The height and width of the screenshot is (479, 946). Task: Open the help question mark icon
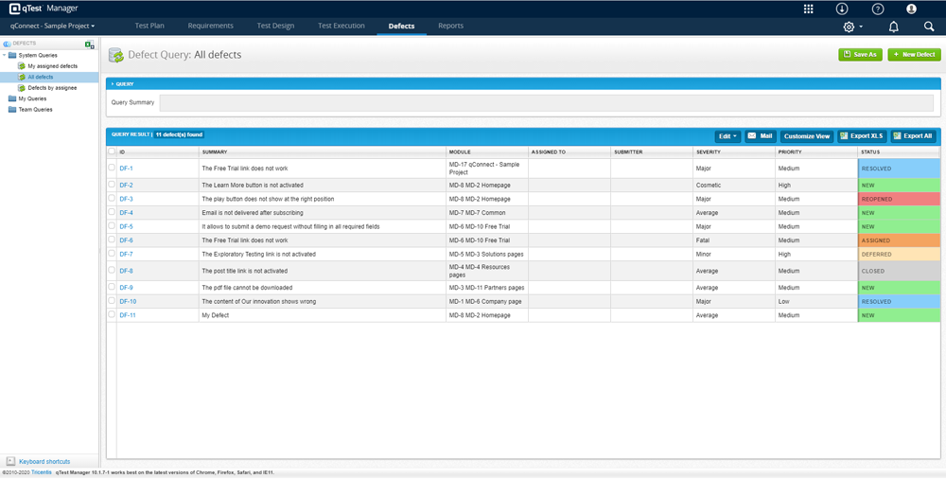877,9
